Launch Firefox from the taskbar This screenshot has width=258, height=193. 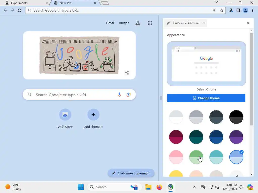[x=159, y=187]
